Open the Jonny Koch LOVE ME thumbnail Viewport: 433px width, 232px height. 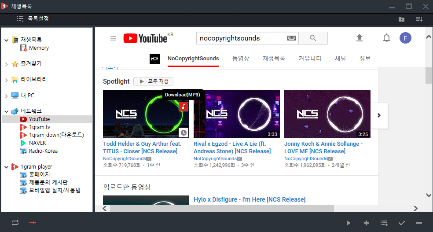point(327,114)
